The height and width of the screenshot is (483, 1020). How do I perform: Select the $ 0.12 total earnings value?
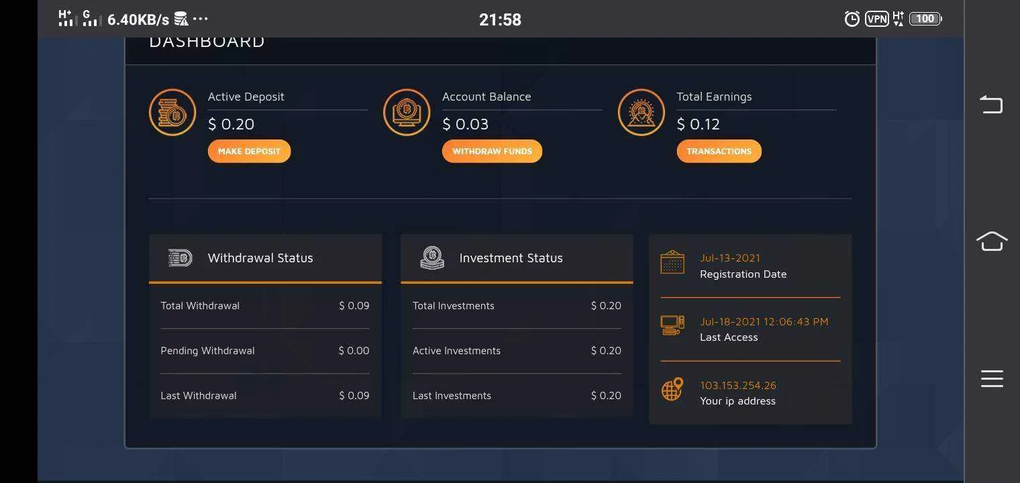pyautogui.click(x=698, y=124)
